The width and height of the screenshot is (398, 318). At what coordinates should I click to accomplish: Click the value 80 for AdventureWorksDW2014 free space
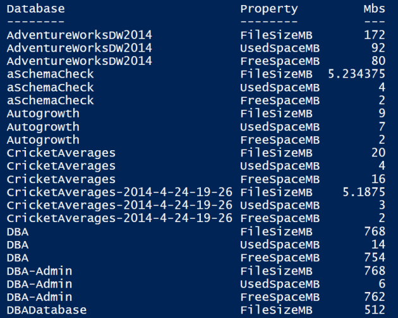coord(378,61)
